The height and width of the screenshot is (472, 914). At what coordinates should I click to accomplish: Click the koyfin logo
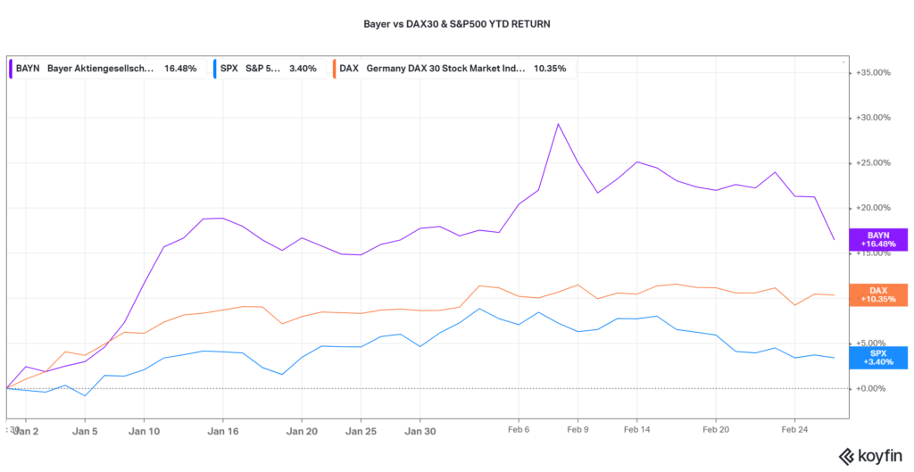[869, 455]
